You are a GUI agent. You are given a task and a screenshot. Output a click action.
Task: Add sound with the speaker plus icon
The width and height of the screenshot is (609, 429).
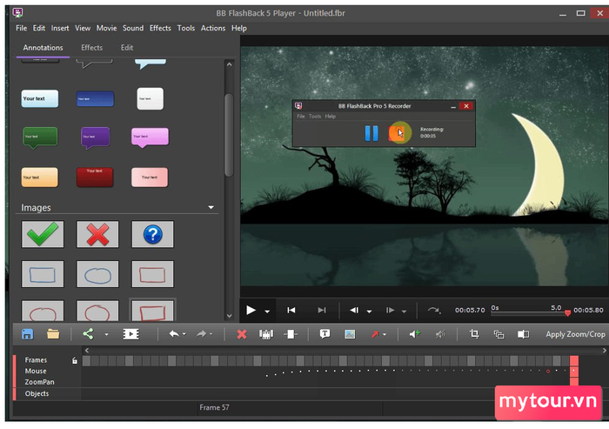(414, 334)
